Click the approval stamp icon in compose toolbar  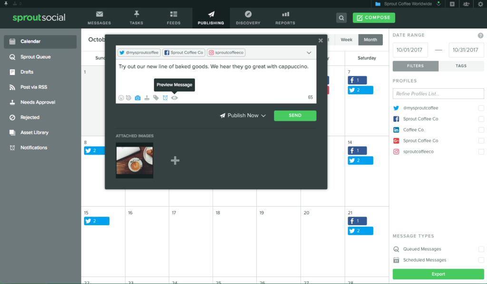coord(147,98)
